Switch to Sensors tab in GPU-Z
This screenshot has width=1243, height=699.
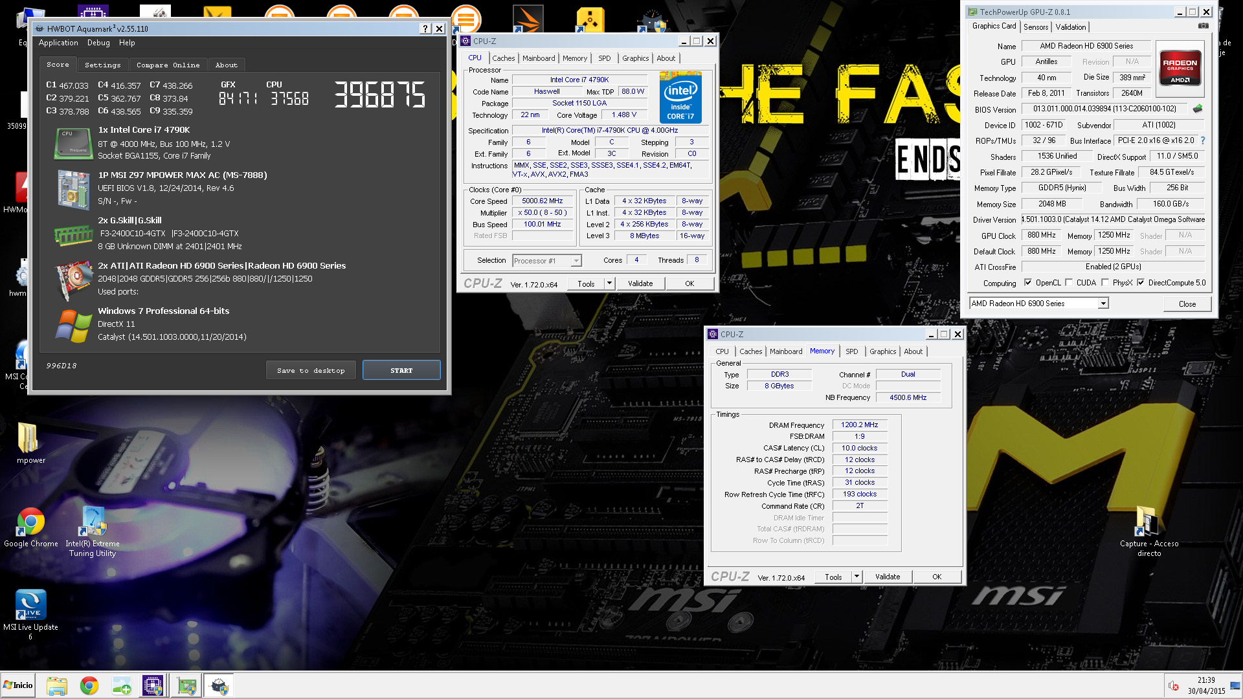[1036, 27]
